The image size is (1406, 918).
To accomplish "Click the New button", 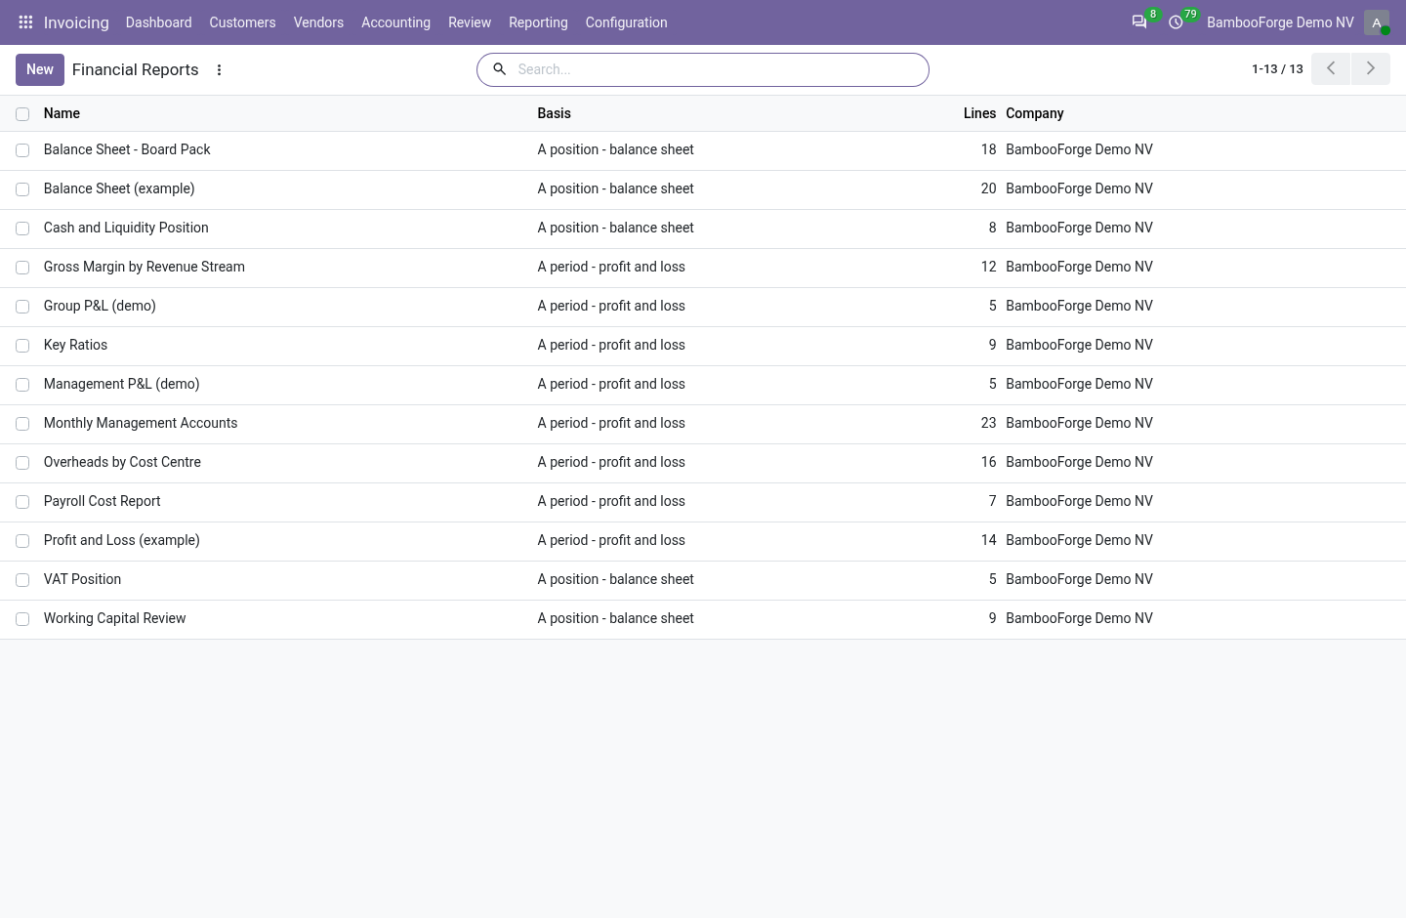I will [x=40, y=69].
